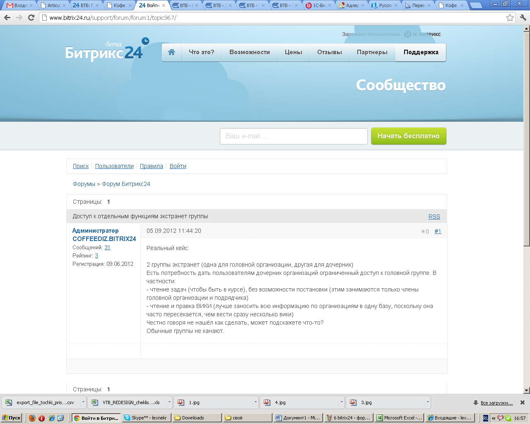
Task: Open Цены menu item
Action: click(x=294, y=52)
